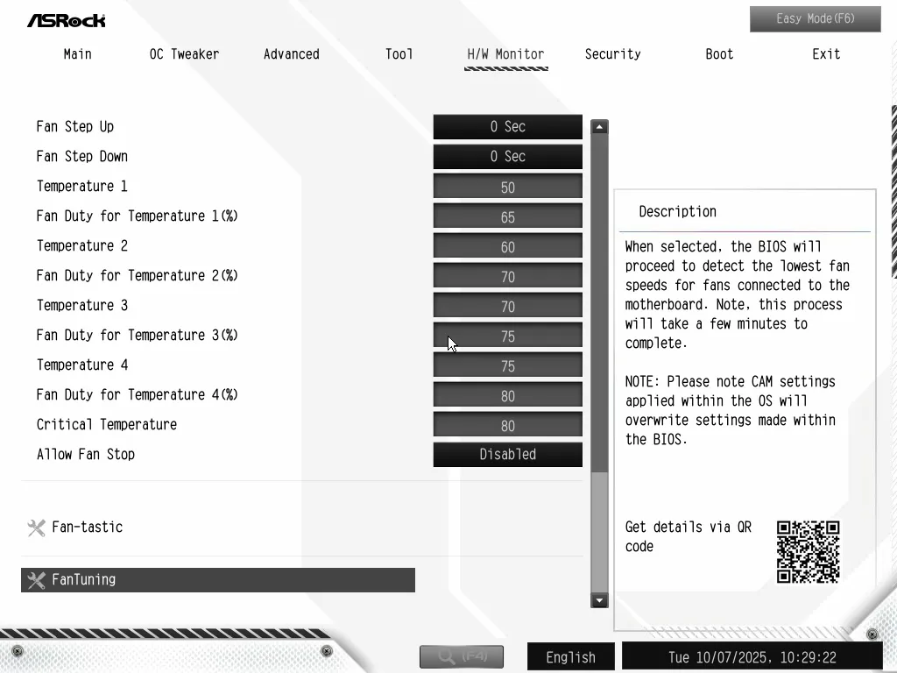Click the FanTuning wrench tool icon
This screenshot has height=673, width=897.
tap(36, 580)
